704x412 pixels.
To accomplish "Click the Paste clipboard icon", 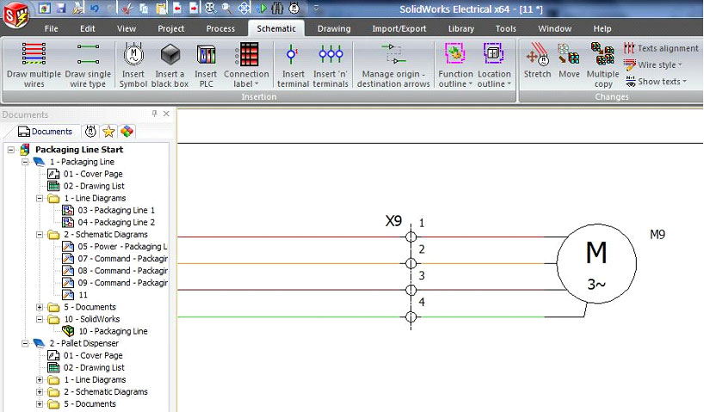I will (161, 8).
